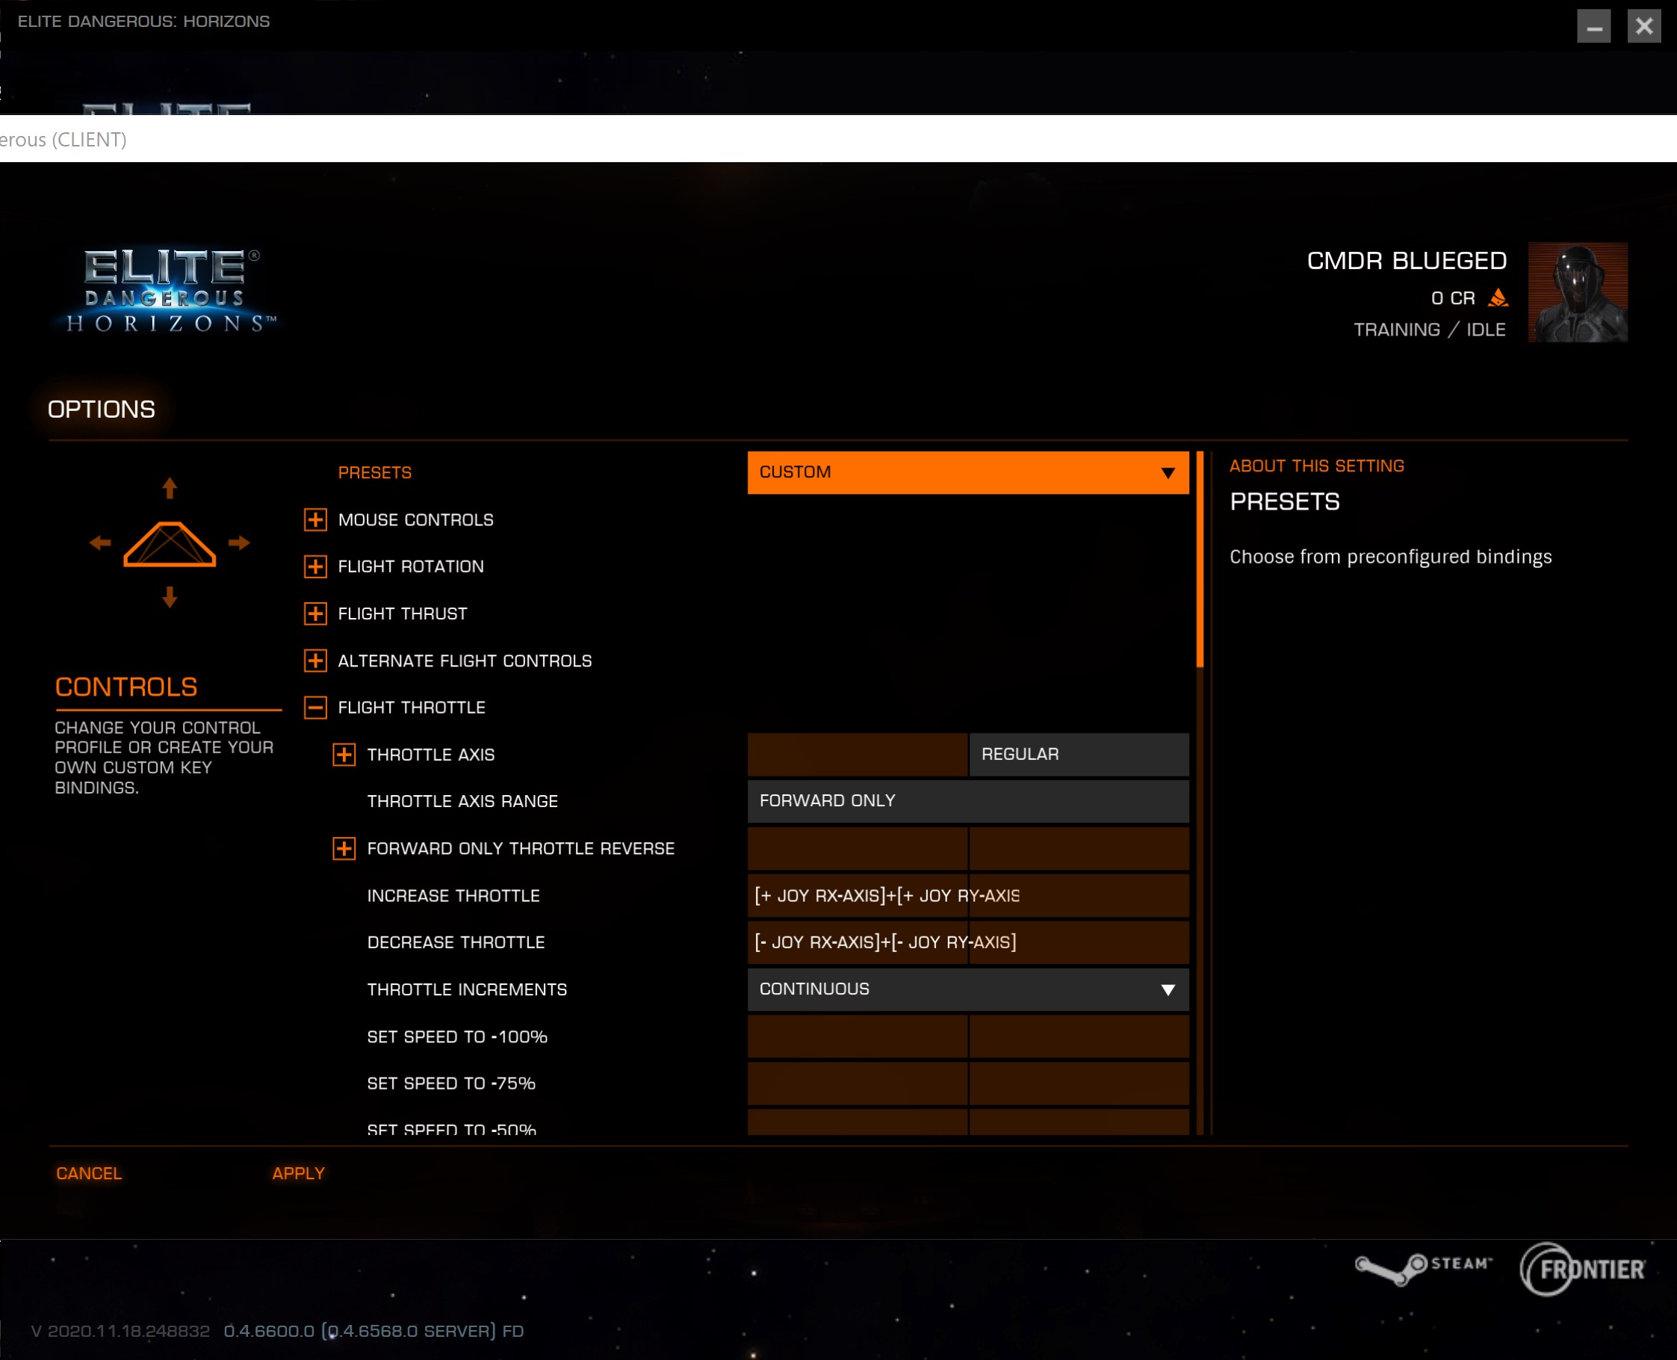Screen dimensions: 1677x1360
Task: Click the up arrow above ship icon
Action: [x=170, y=488]
